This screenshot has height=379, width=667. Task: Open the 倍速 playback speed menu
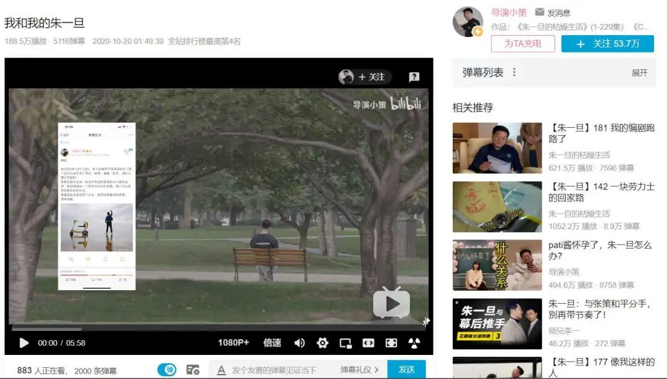tap(272, 343)
